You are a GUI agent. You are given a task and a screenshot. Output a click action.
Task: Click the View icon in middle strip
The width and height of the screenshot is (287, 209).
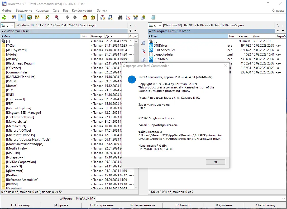coord(143,43)
